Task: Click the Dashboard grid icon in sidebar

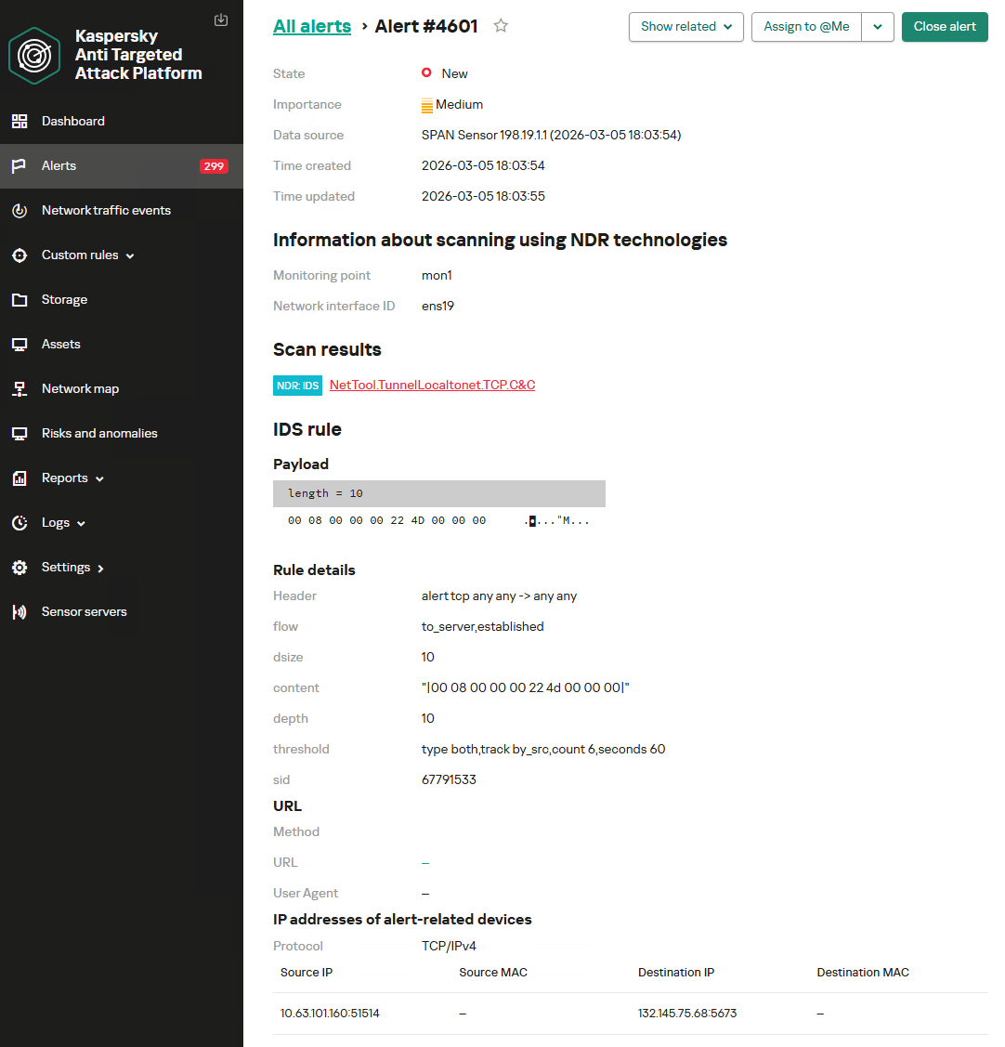Action: (x=20, y=122)
